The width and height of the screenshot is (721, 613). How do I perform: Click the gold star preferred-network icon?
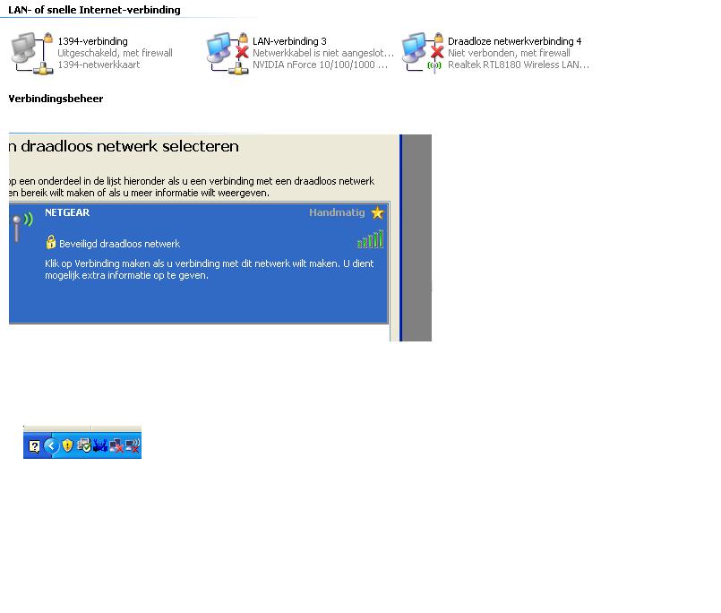[377, 212]
